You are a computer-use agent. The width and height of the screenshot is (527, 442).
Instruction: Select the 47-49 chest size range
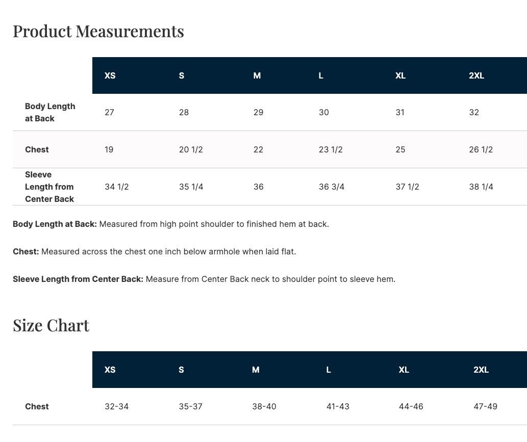point(485,406)
